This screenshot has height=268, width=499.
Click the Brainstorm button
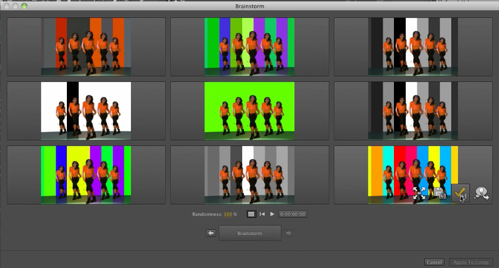pos(250,233)
